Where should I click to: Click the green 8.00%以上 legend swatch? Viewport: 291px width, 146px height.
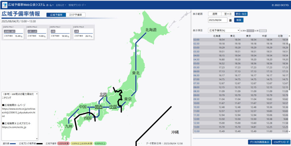point(100,144)
